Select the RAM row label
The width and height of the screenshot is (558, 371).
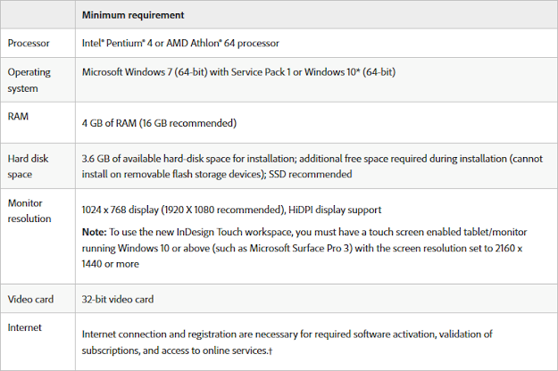tap(18, 117)
